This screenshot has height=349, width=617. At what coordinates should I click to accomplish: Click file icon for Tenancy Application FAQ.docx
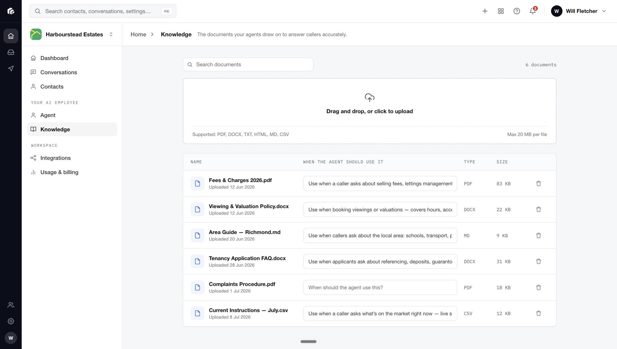[198, 262]
